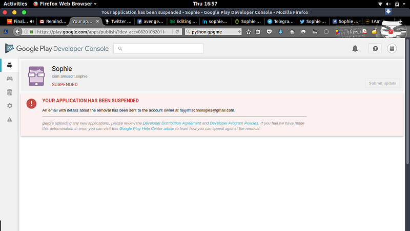The width and height of the screenshot is (410, 231).
Task: Click the Submit update button
Action: 382,83
